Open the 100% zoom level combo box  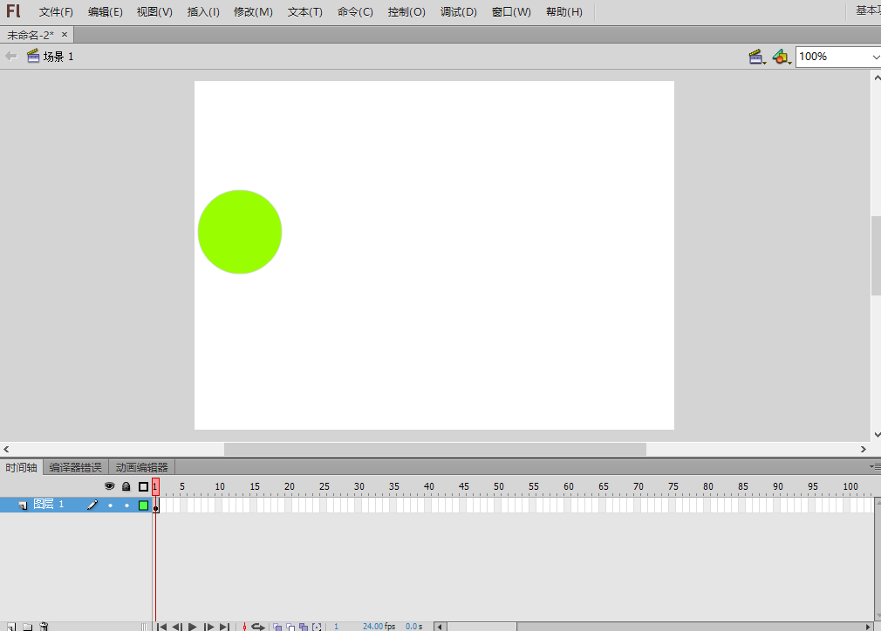click(x=838, y=57)
